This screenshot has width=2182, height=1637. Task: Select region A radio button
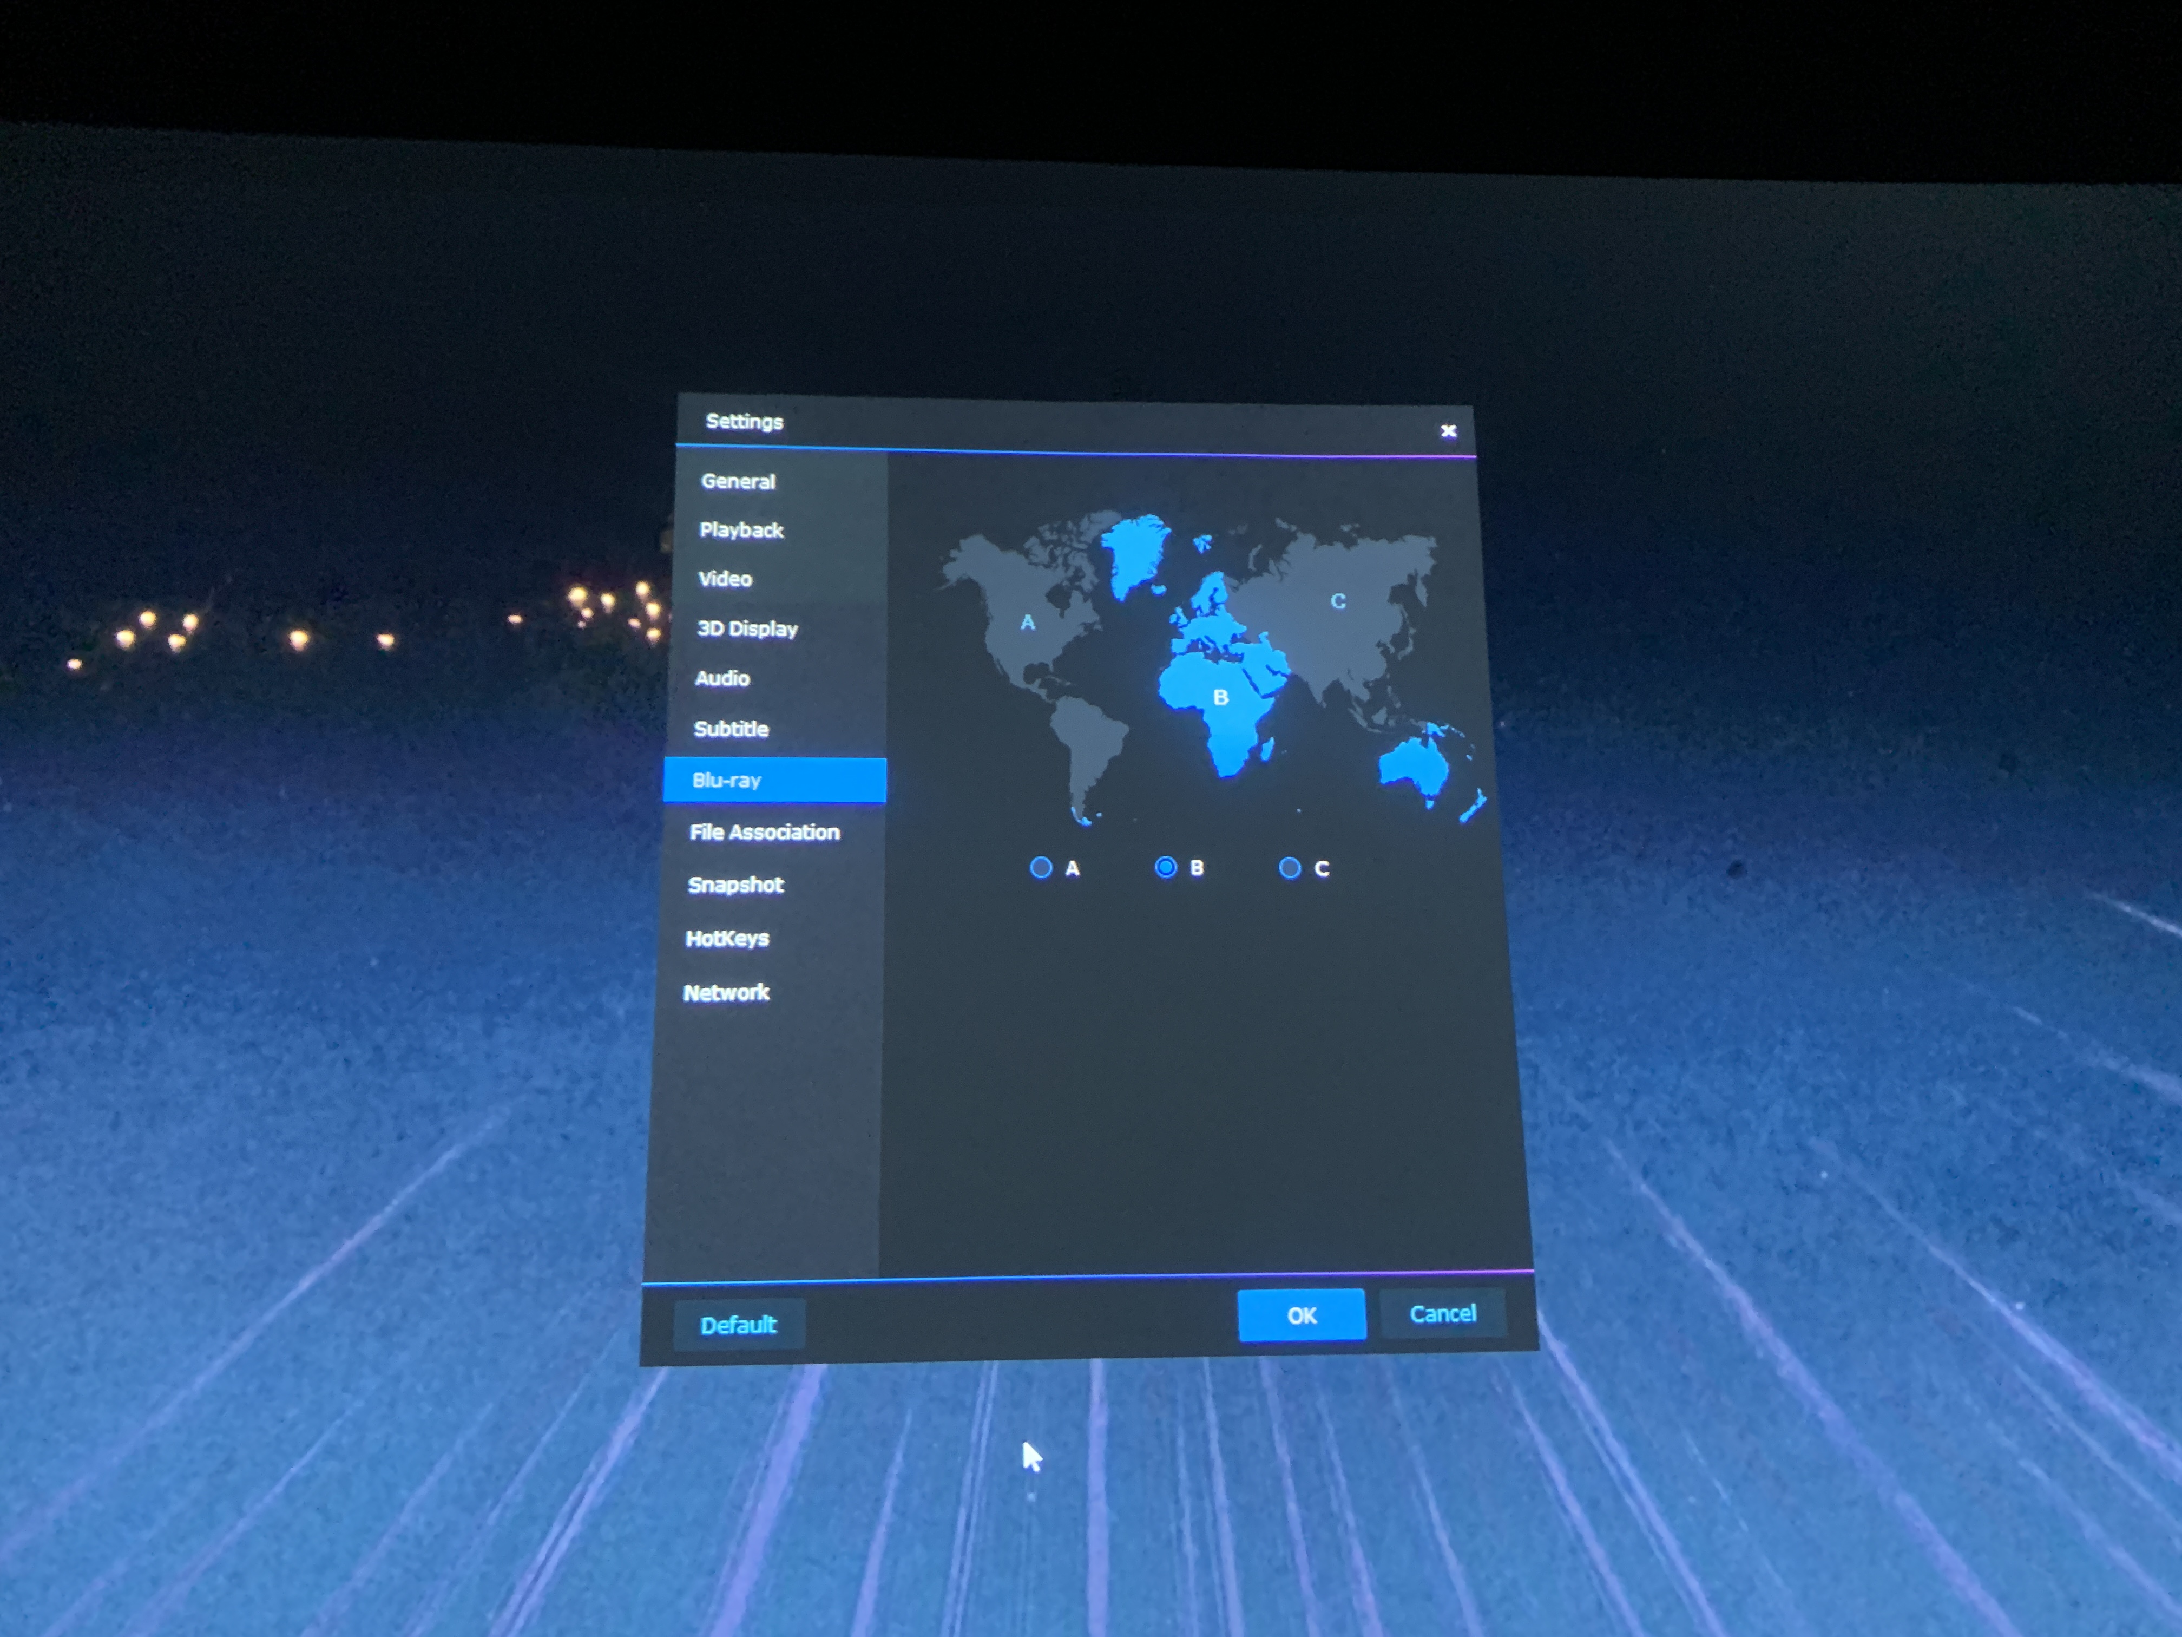pos(1041,867)
